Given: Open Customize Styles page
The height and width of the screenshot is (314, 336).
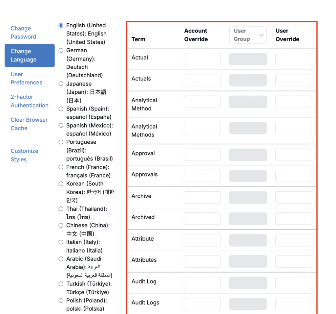Looking at the screenshot, I should click(24, 155).
